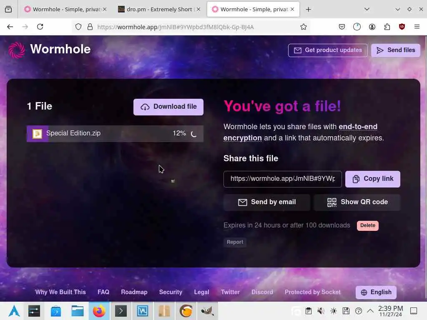Open the end-to-end encryption link
Image resolution: width=427 pixels, height=320 pixels.
[300, 132]
